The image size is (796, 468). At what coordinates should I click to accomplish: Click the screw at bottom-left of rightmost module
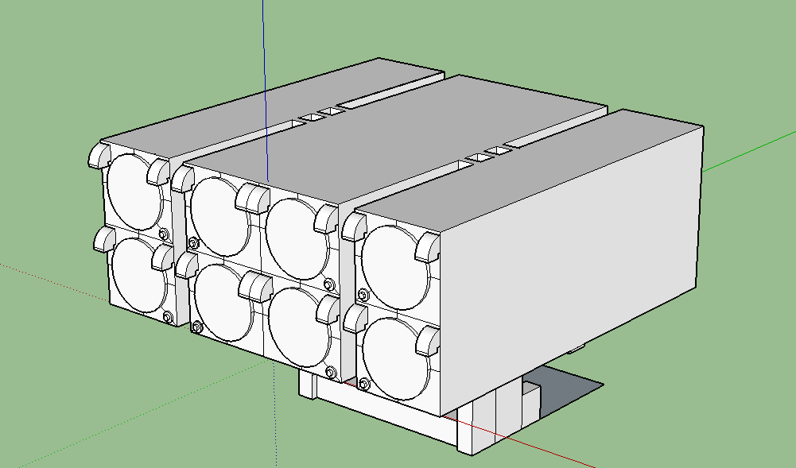click(363, 384)
